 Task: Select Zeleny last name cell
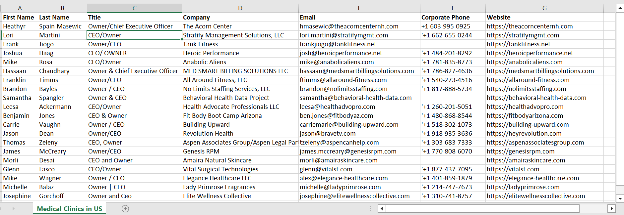62,143
